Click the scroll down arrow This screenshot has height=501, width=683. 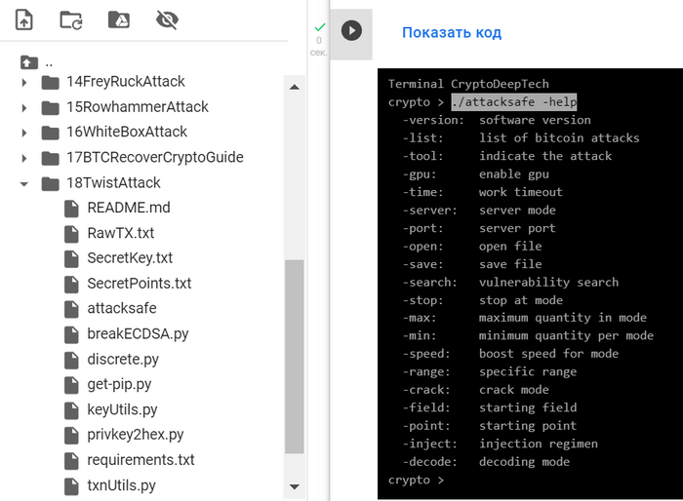(295, 486)
